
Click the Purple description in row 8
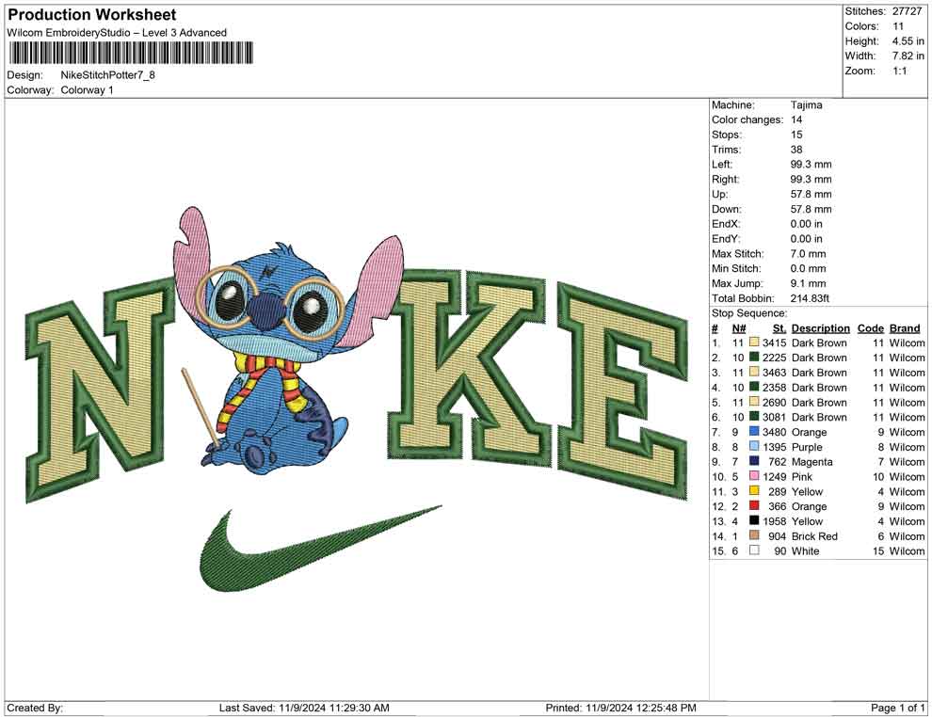[807, 447]
